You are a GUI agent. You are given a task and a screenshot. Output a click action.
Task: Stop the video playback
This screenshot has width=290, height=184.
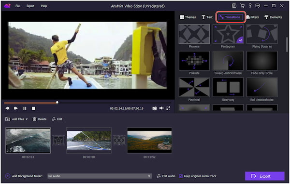pos(33,108)
